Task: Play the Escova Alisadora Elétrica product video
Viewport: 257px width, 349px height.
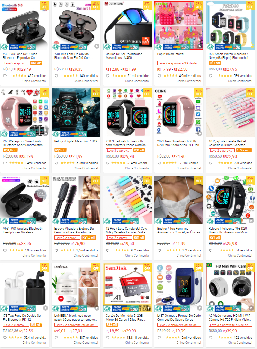Action: coord(97,221)
